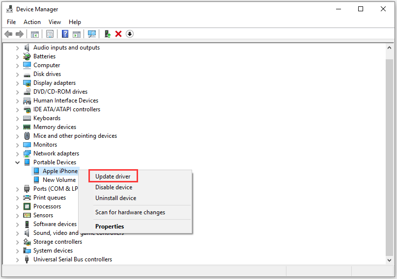Click the red X Uninstall device toolbar icon
The width and height of the screenshot is (397, 279).
tap(118, 34)
